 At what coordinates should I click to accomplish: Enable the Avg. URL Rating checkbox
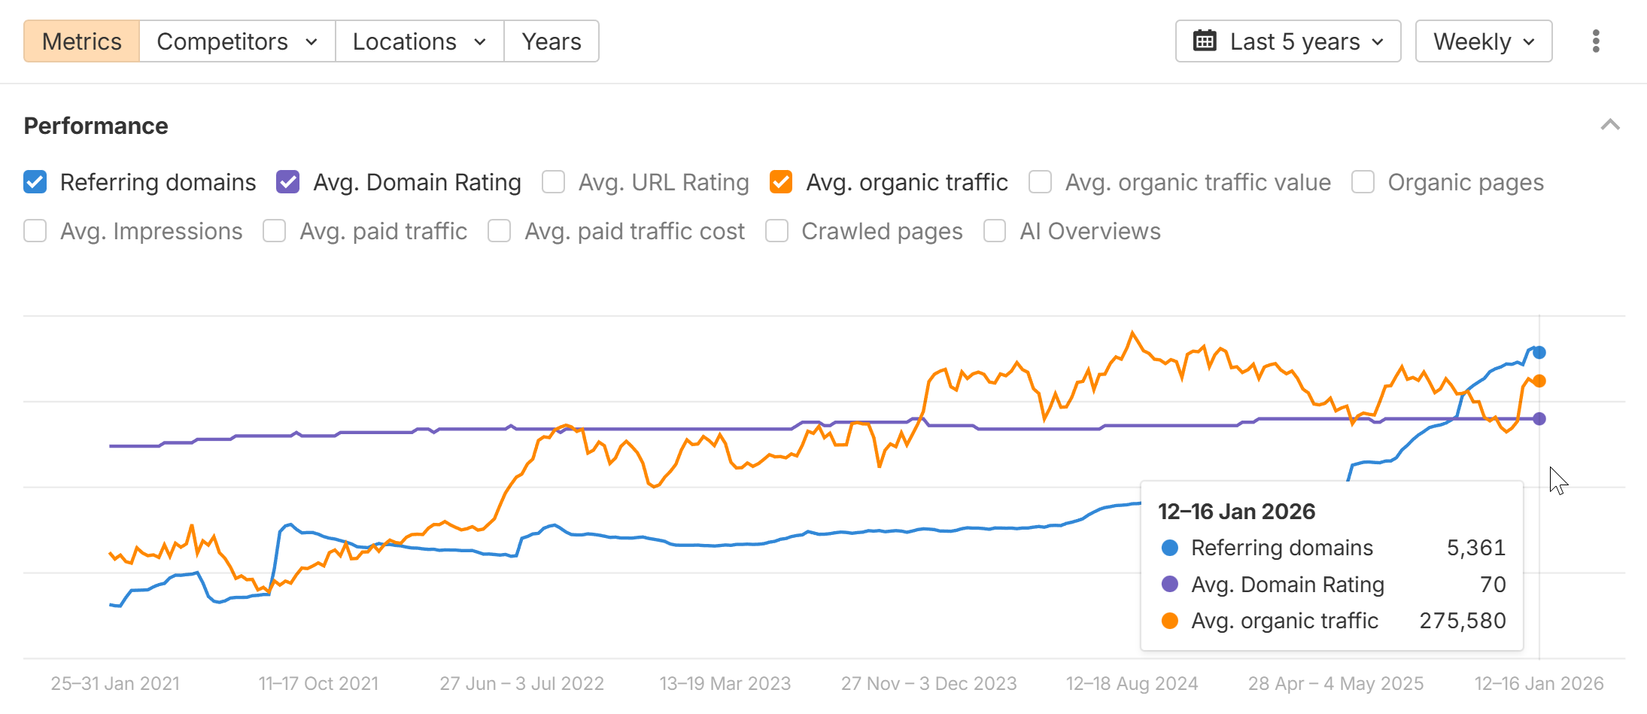(554, 182)
